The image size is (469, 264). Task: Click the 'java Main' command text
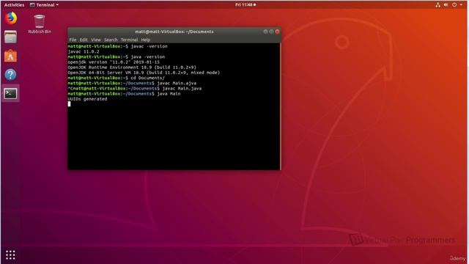[169, 94]
